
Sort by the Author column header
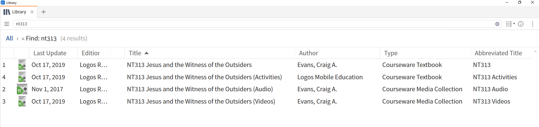pos(309,53)
